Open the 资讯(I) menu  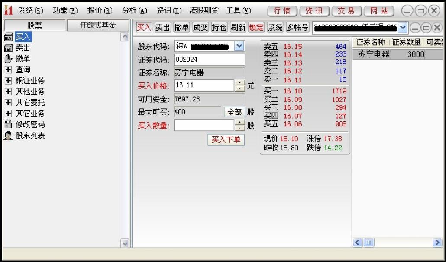pos(169,11)
